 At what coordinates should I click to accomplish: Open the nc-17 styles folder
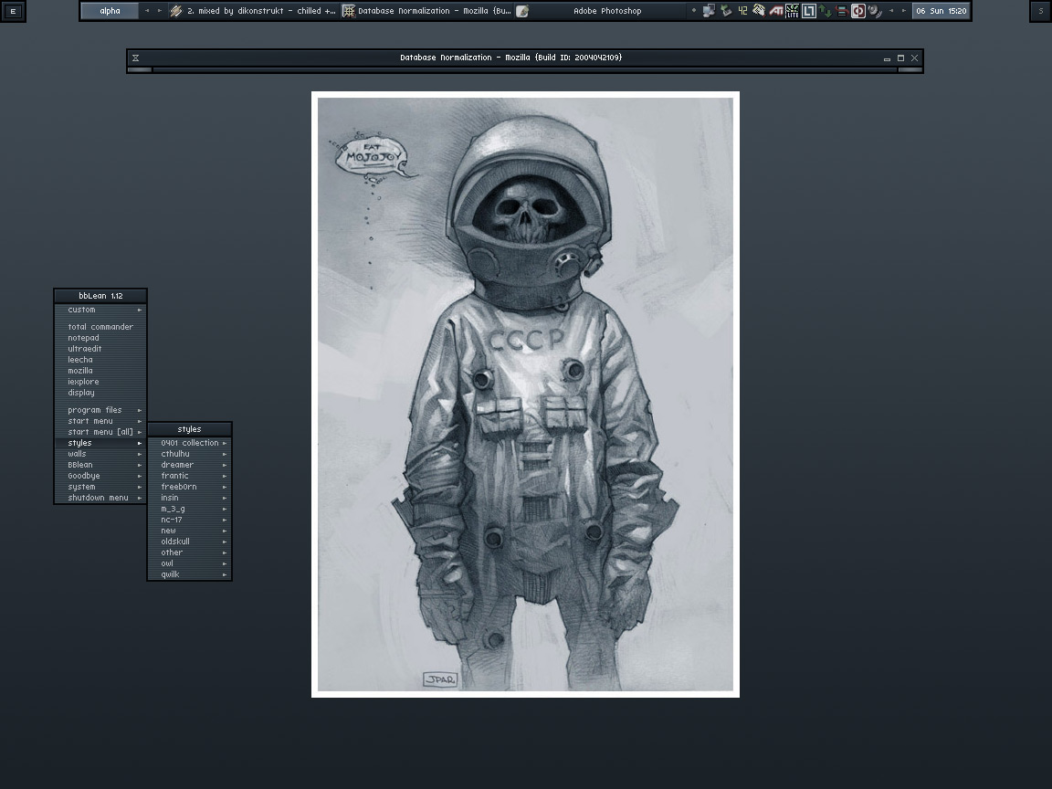tap(190, 520)
